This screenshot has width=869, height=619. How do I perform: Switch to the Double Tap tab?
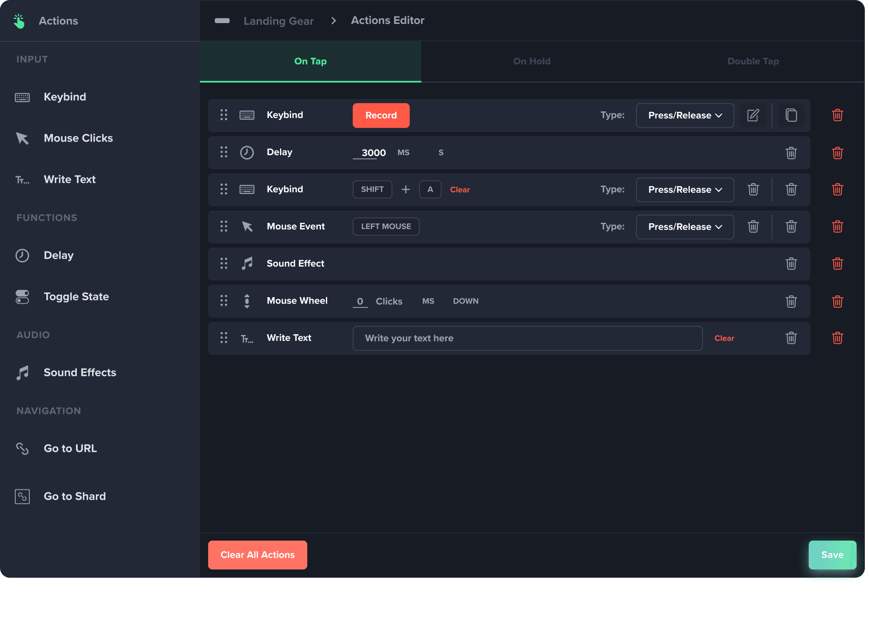click(x=753, y=61)
